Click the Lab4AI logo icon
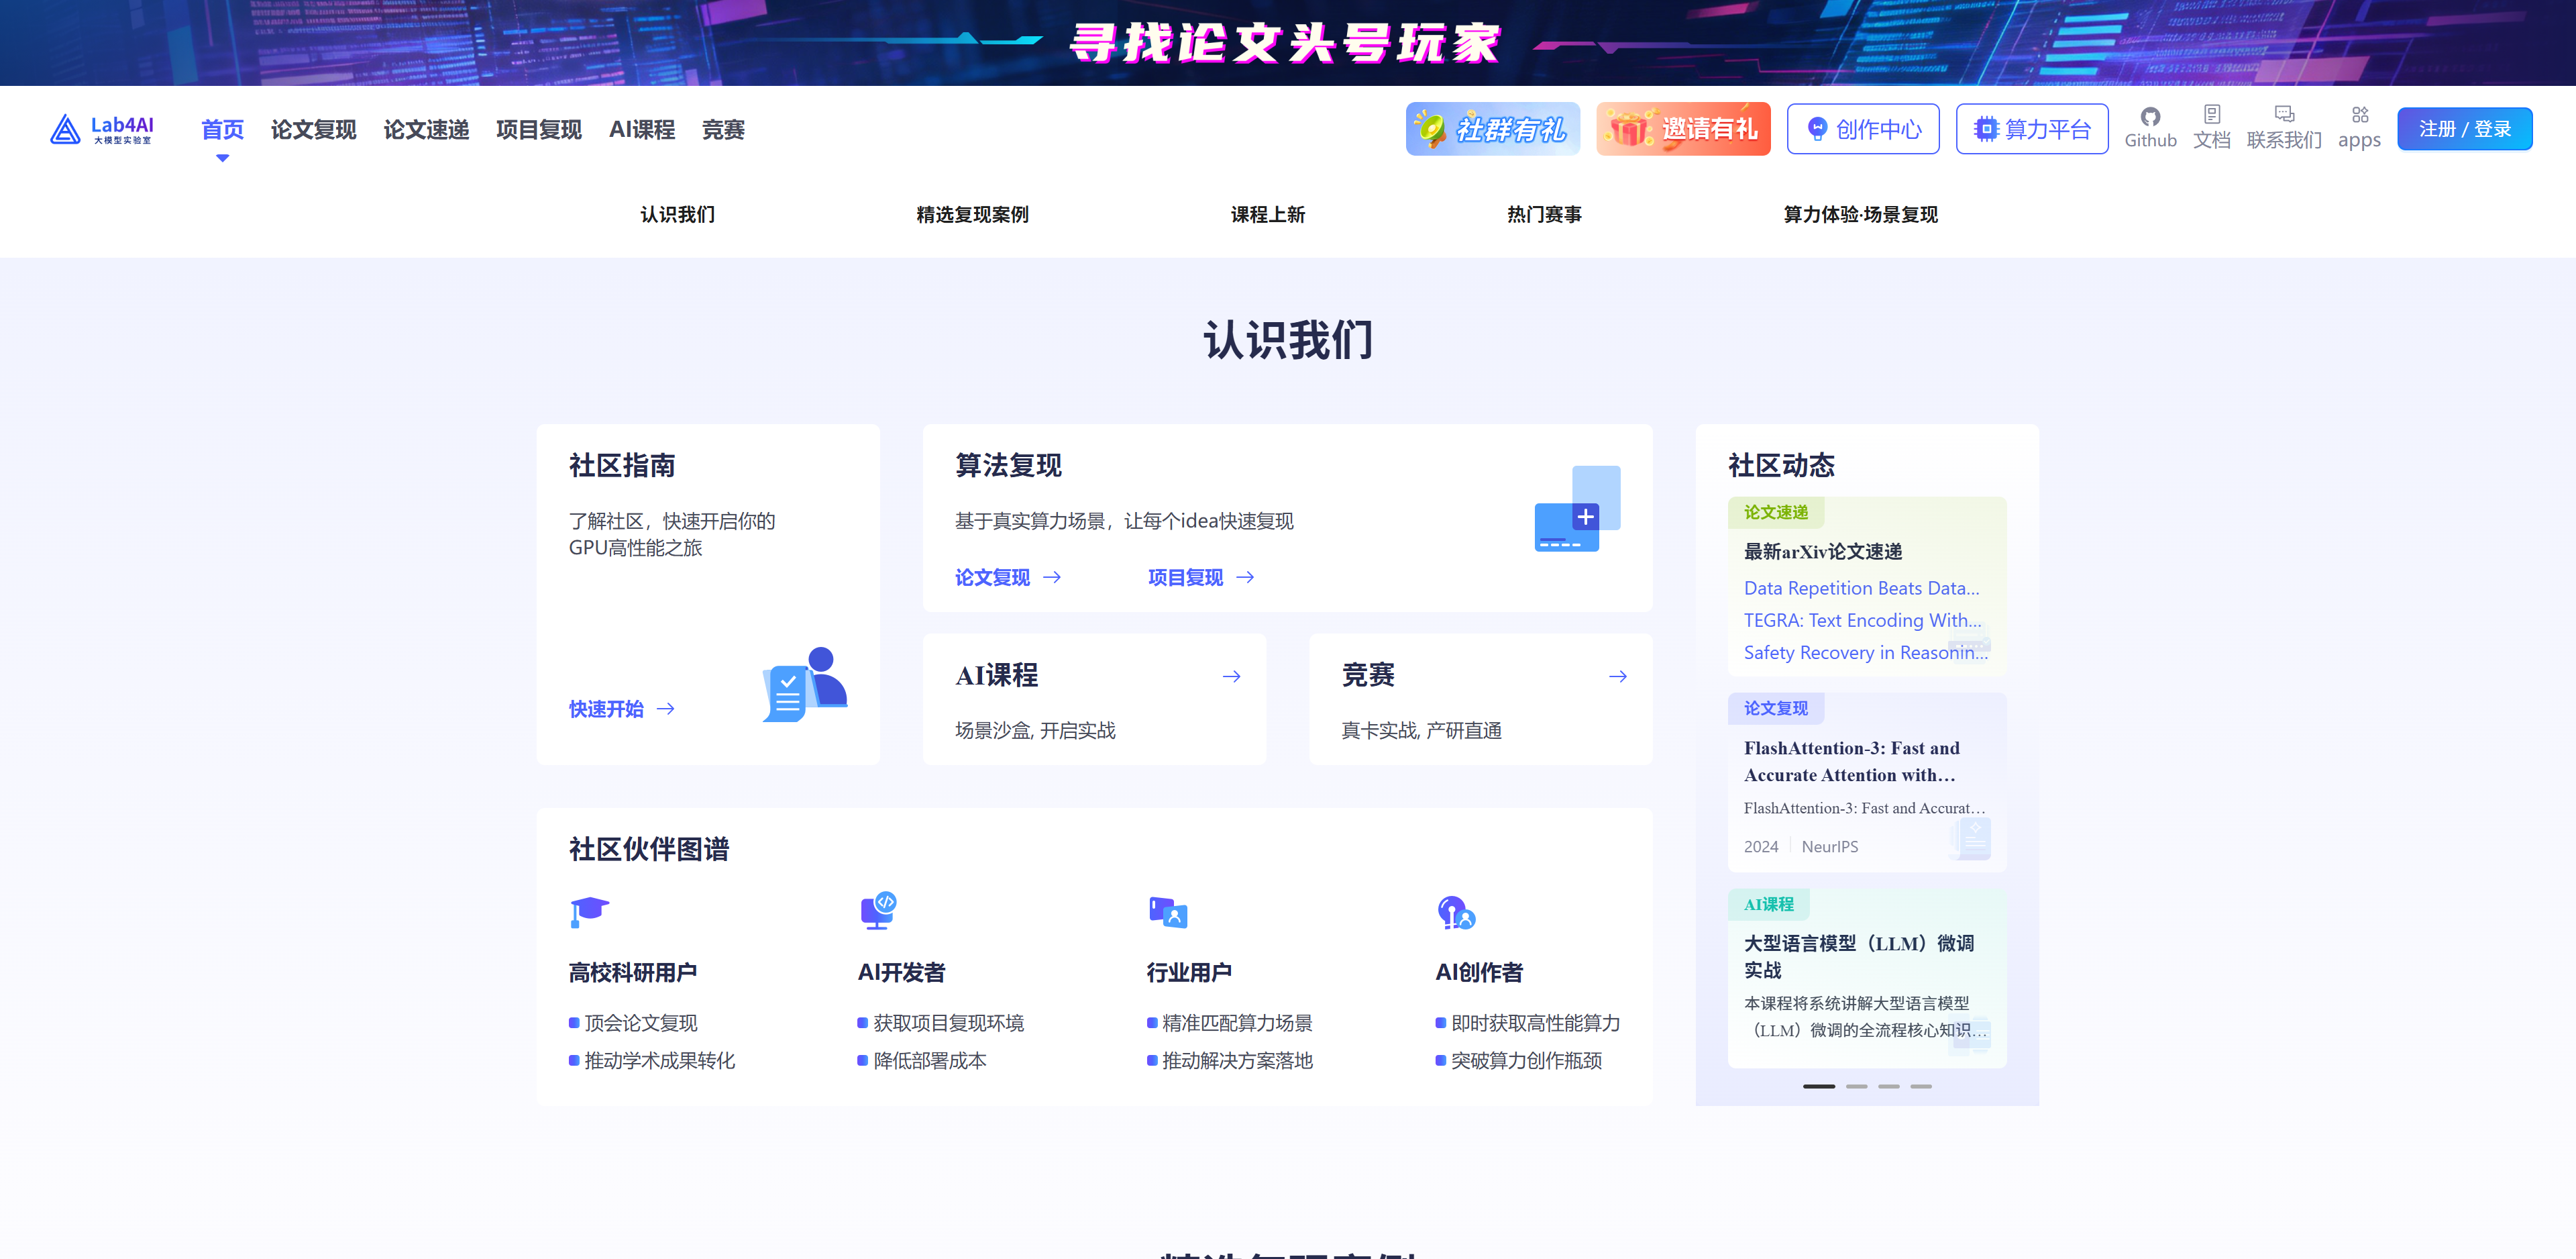Screen dimensions: 2576x1259 [66, 129]
